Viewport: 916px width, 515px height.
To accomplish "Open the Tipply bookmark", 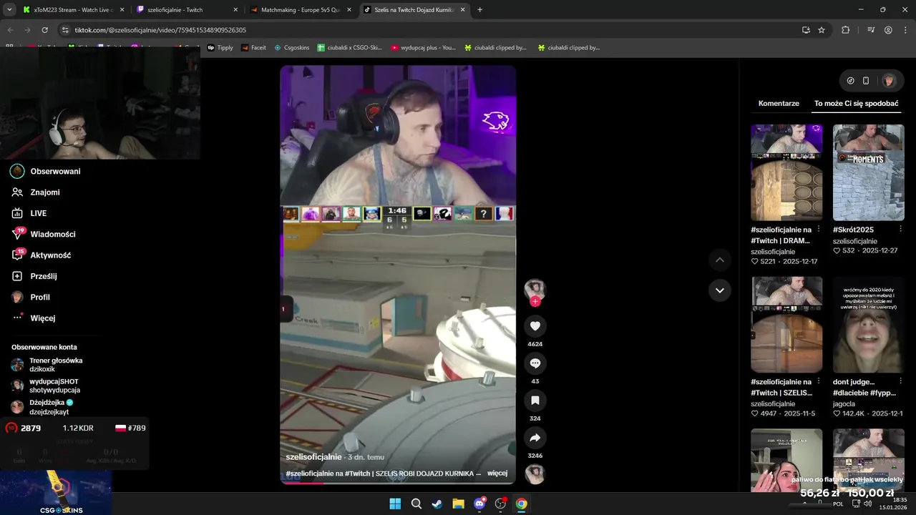I will coord(220,48).
